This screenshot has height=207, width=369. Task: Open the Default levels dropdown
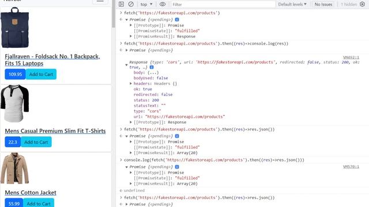click(292, 4)
